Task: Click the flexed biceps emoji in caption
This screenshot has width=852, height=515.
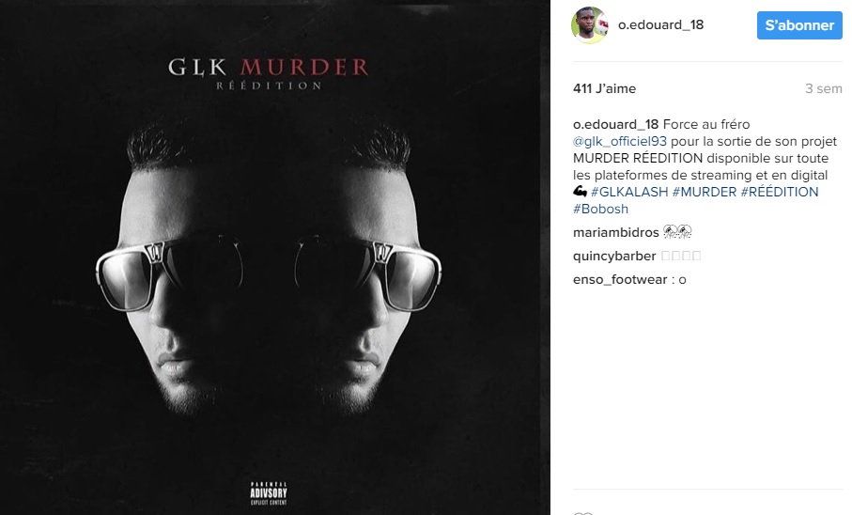Action: (580, 192)
